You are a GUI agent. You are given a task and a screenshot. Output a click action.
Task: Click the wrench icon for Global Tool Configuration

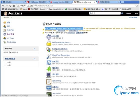coord(49,56)
